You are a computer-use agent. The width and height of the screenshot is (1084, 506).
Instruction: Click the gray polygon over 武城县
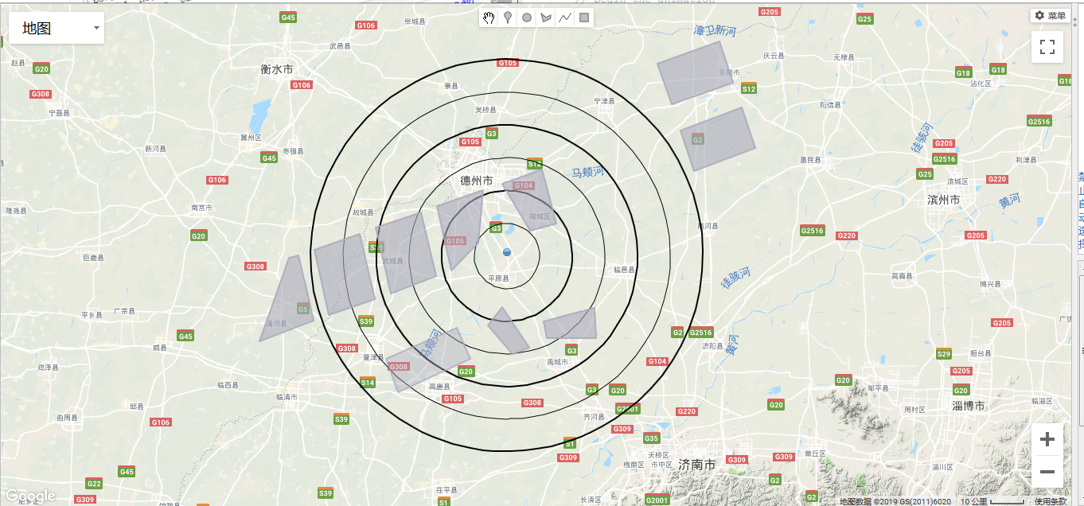pos(406,253)
